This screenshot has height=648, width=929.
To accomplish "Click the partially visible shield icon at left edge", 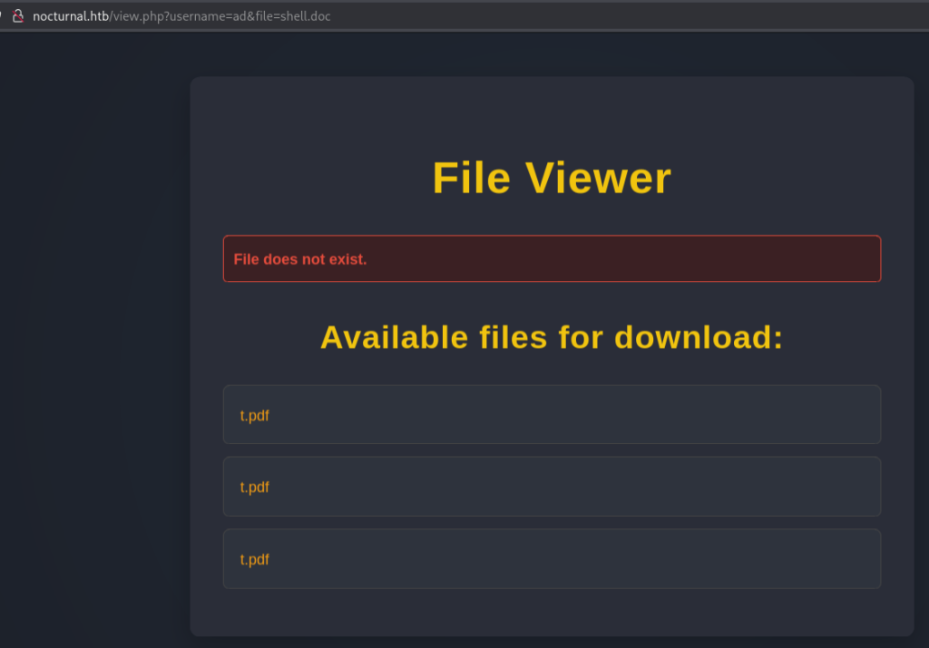I will coord(2,15).
